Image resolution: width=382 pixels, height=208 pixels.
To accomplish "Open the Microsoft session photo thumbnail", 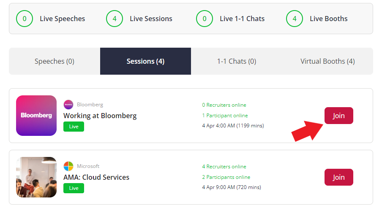I will (x=36, y=177).
